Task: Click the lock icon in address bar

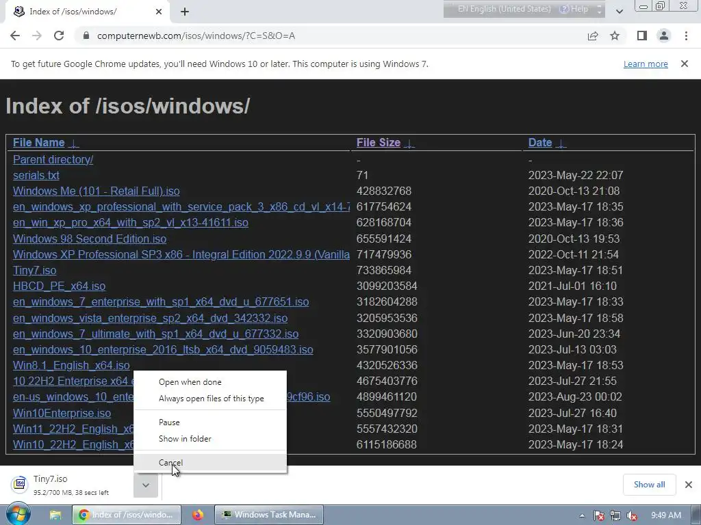Action: pyautogui.click(x=86, y=36)
